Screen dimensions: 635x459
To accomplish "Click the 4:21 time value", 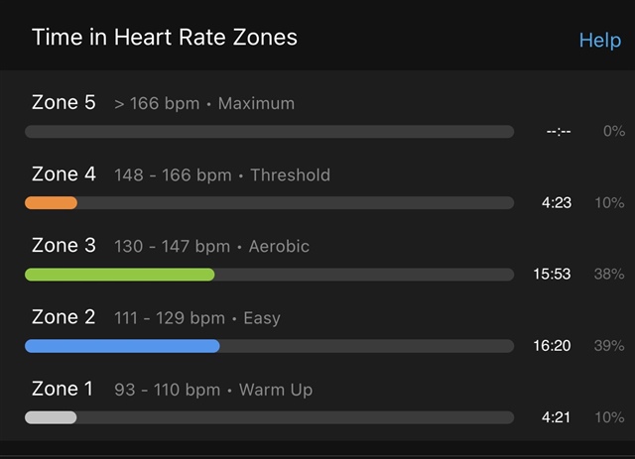I will [556, 417].
